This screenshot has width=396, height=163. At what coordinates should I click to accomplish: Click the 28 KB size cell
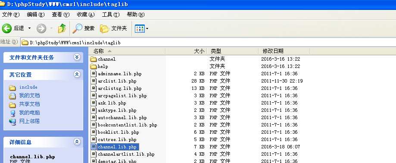point(198,81)
